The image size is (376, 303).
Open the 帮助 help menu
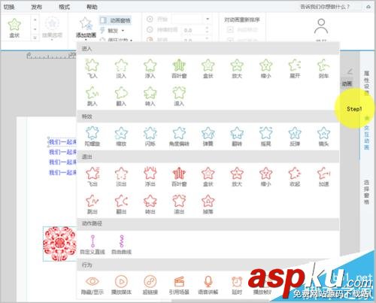(x=92, y=7)
